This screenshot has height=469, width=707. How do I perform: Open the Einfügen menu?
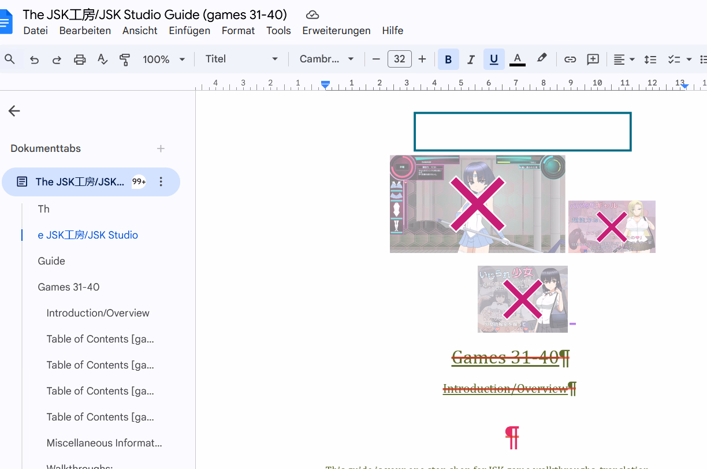pos(189,31)
